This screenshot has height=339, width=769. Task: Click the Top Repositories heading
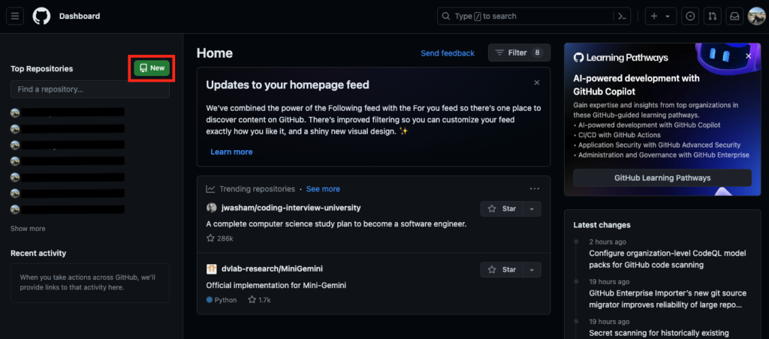42,68
